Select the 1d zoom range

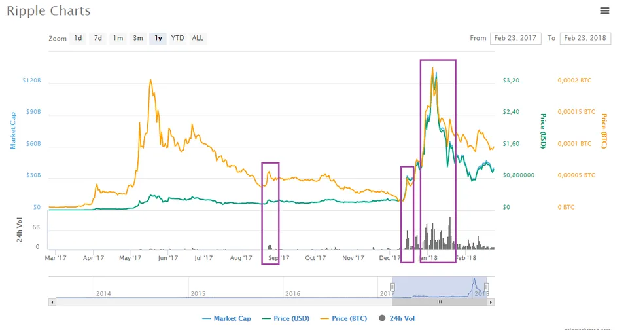(78, 38)
